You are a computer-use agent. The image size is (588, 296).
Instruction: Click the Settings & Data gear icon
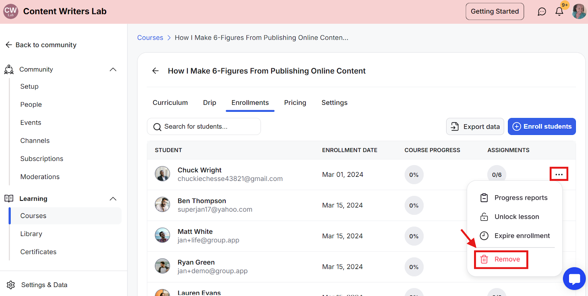point(11,285)
